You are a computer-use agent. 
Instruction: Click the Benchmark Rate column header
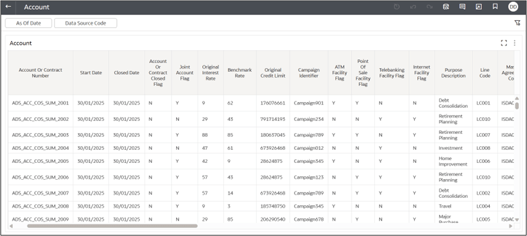click(x=239, y=72)
